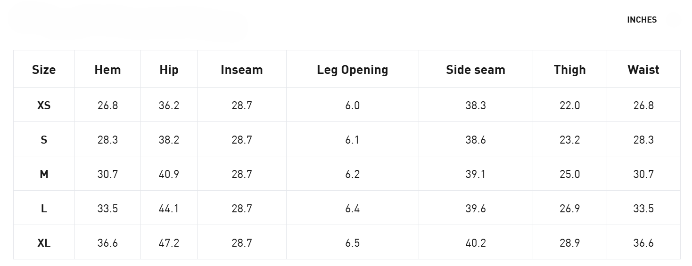Select the XL size row label
Screen dimensions: 692x266
tap(44, 243)
